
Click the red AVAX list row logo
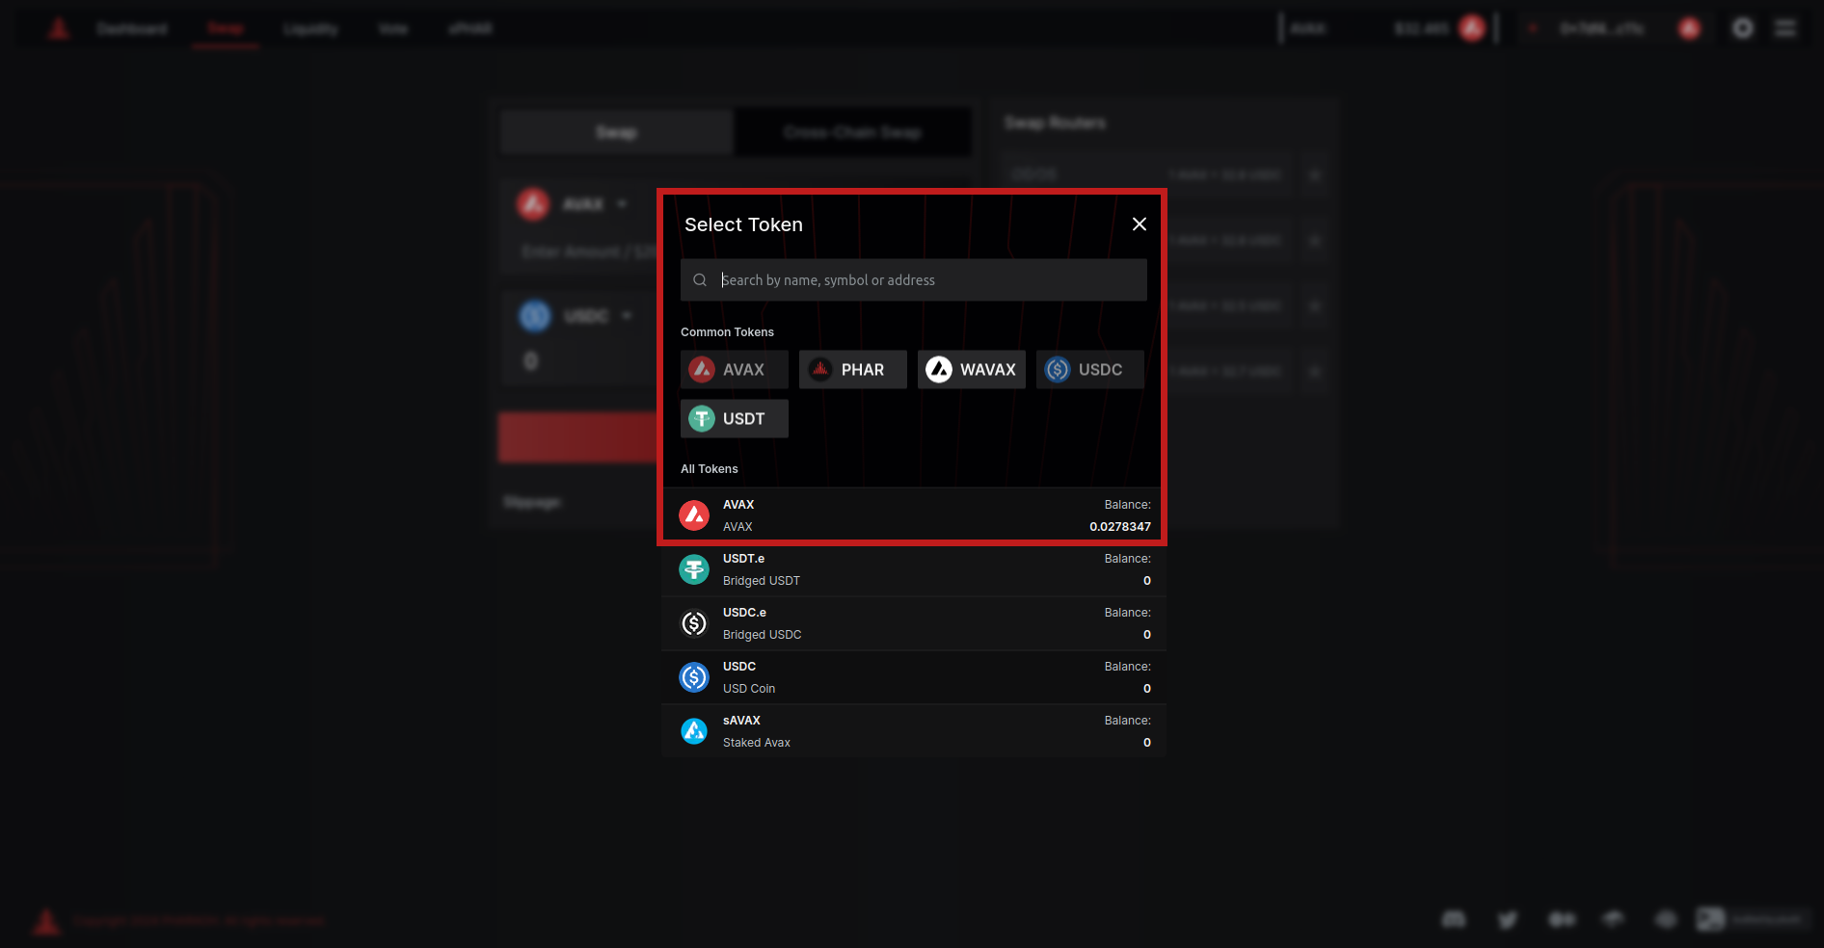pos(694,515)
